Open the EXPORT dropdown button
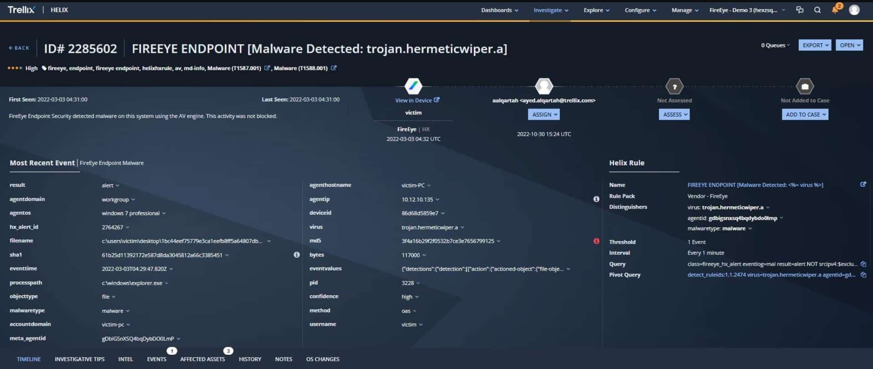 (815, 45)
